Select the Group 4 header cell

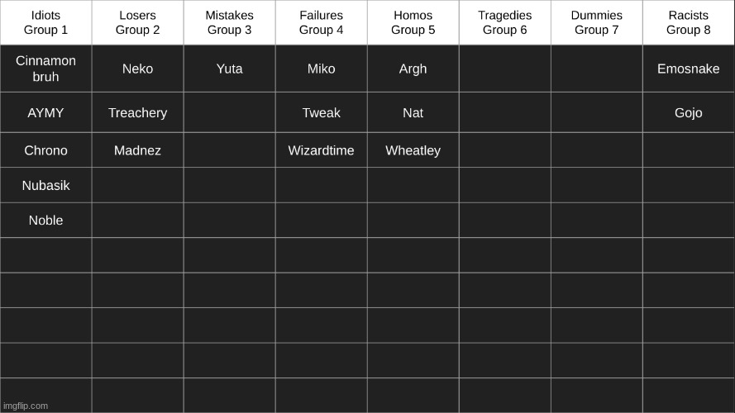[x=321, y=22]
